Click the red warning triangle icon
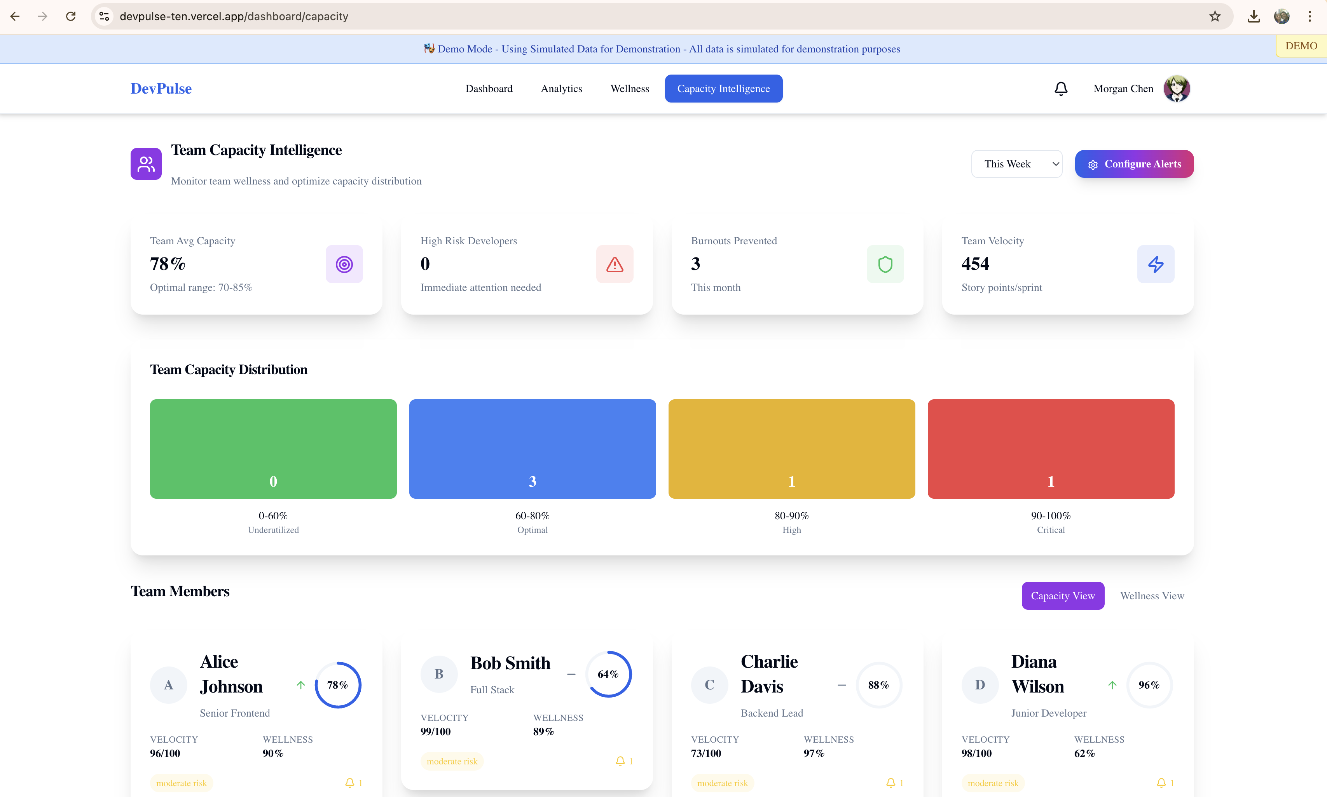The width and height of the screenshot is (1327, 797). coord(614,264)
